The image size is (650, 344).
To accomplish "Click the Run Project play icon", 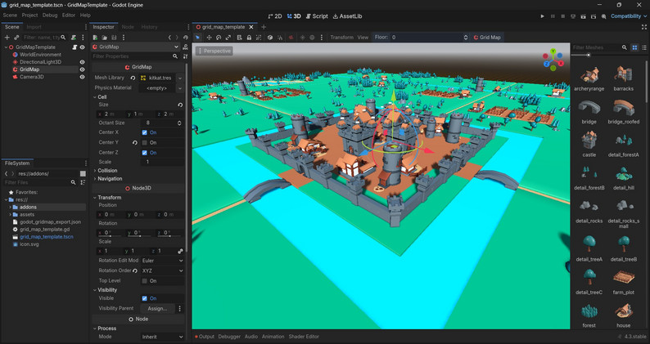I will [542, 16].
